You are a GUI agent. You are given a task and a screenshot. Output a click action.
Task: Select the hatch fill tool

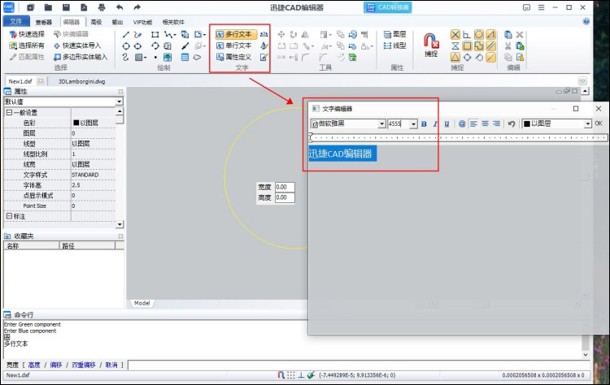click(138, 58)
